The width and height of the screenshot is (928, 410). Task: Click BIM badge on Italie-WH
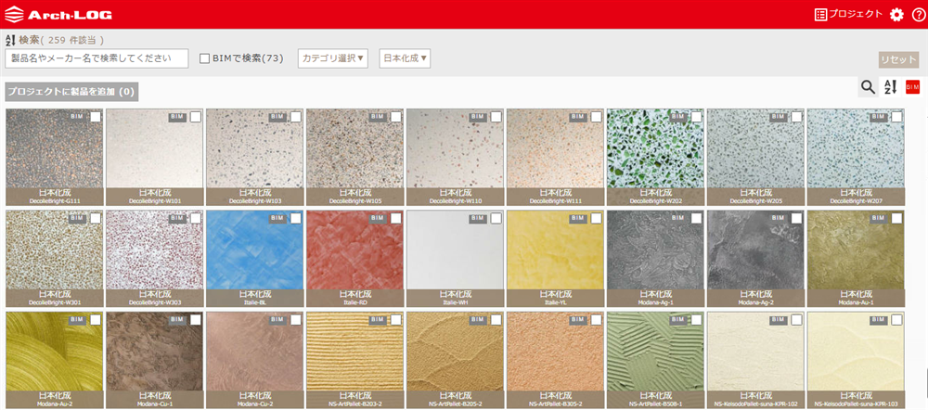tap(478, 218)
